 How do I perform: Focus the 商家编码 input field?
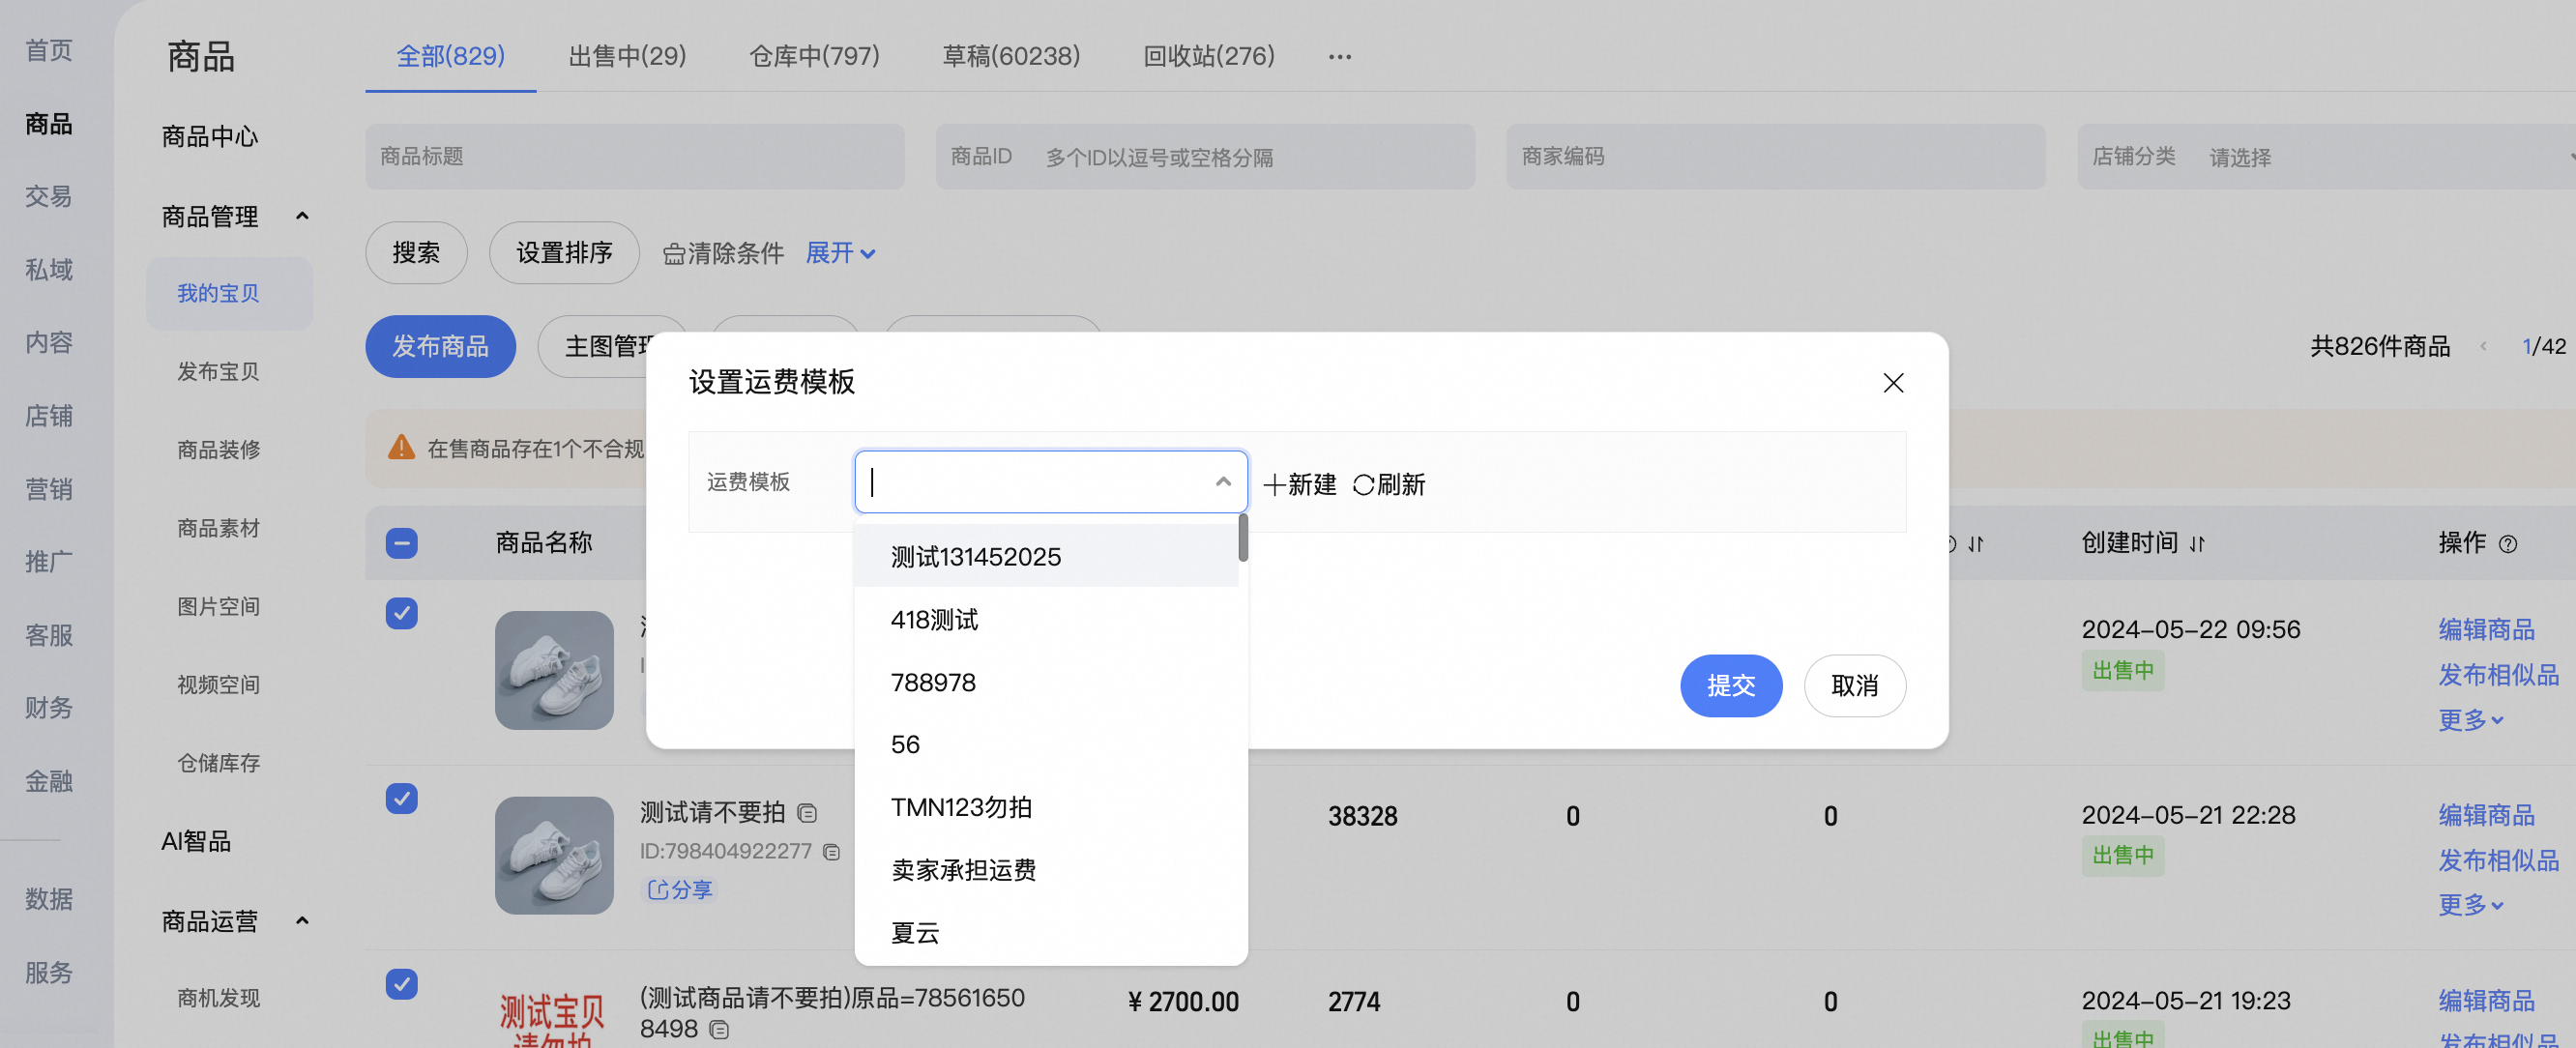coord(1776,157)
